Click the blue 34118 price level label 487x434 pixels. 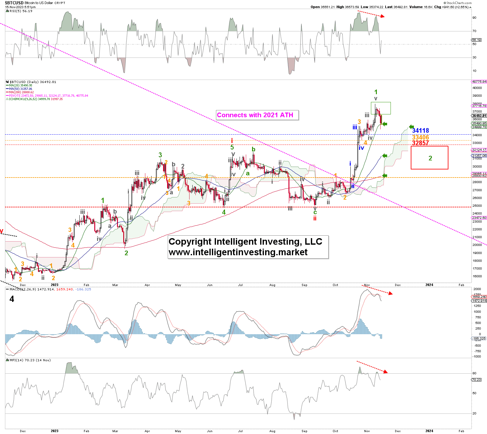click(x=420, y=131)
